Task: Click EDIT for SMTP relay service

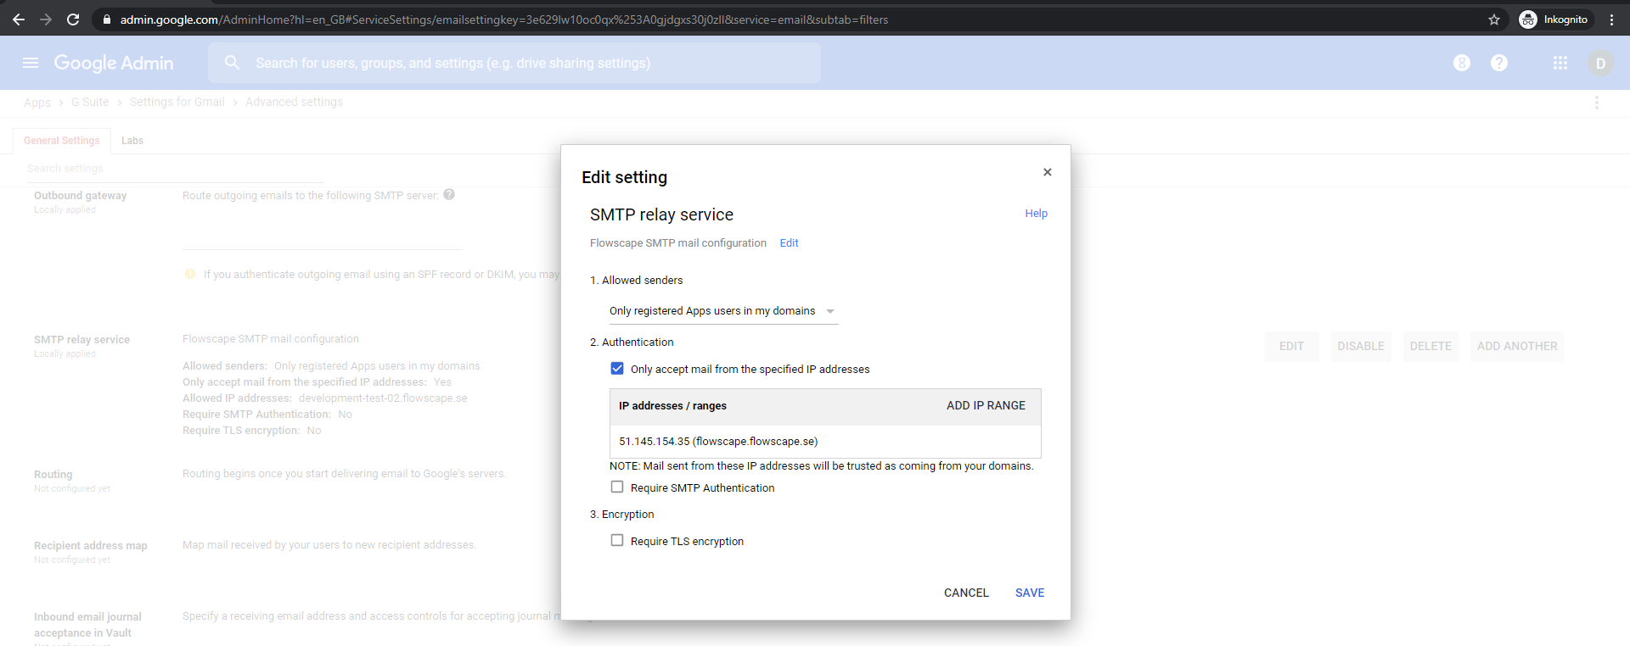Action: pos(1291,346)
